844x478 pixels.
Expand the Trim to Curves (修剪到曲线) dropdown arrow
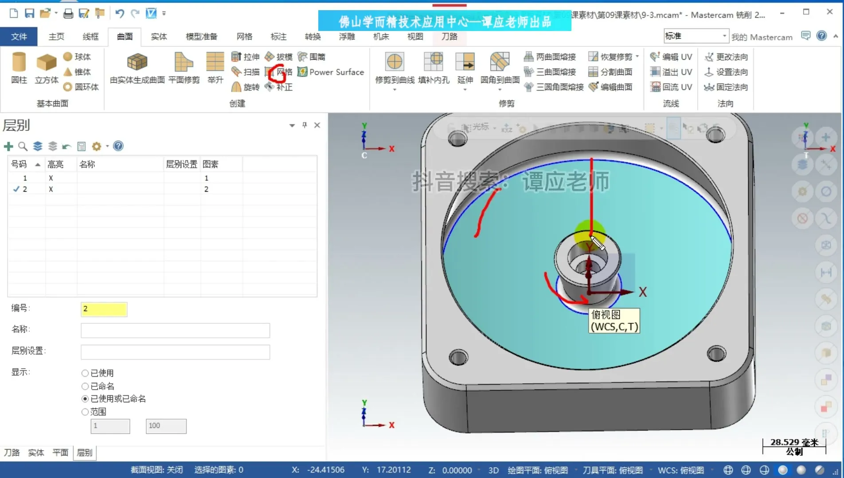[394, 90]
